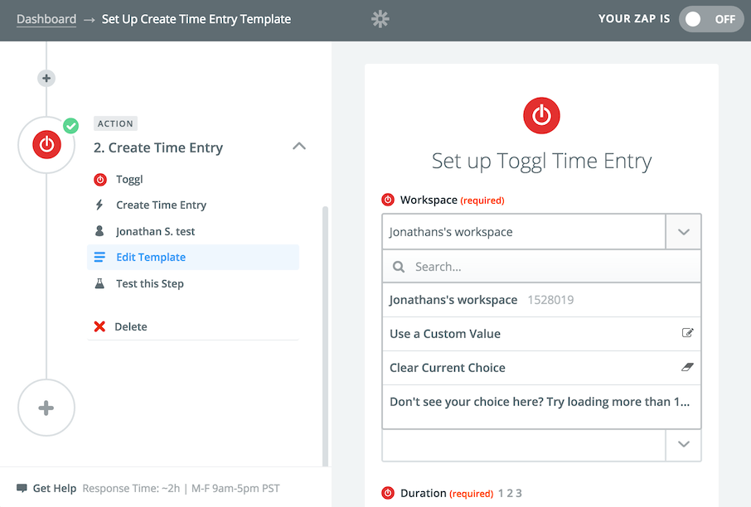Toggle the Zap ON/OFF switch

[x=711, y=19]
